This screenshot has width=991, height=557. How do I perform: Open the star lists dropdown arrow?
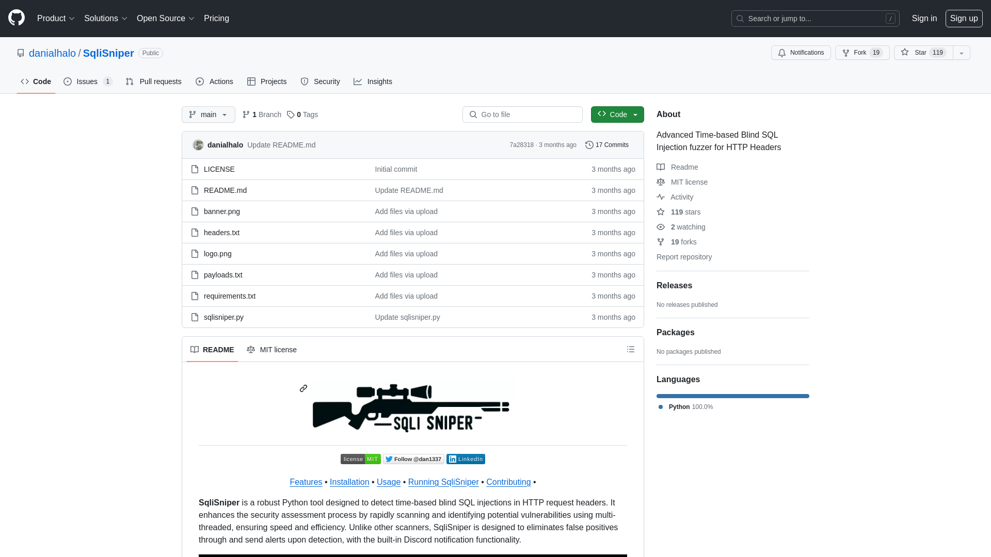point(962,53)
